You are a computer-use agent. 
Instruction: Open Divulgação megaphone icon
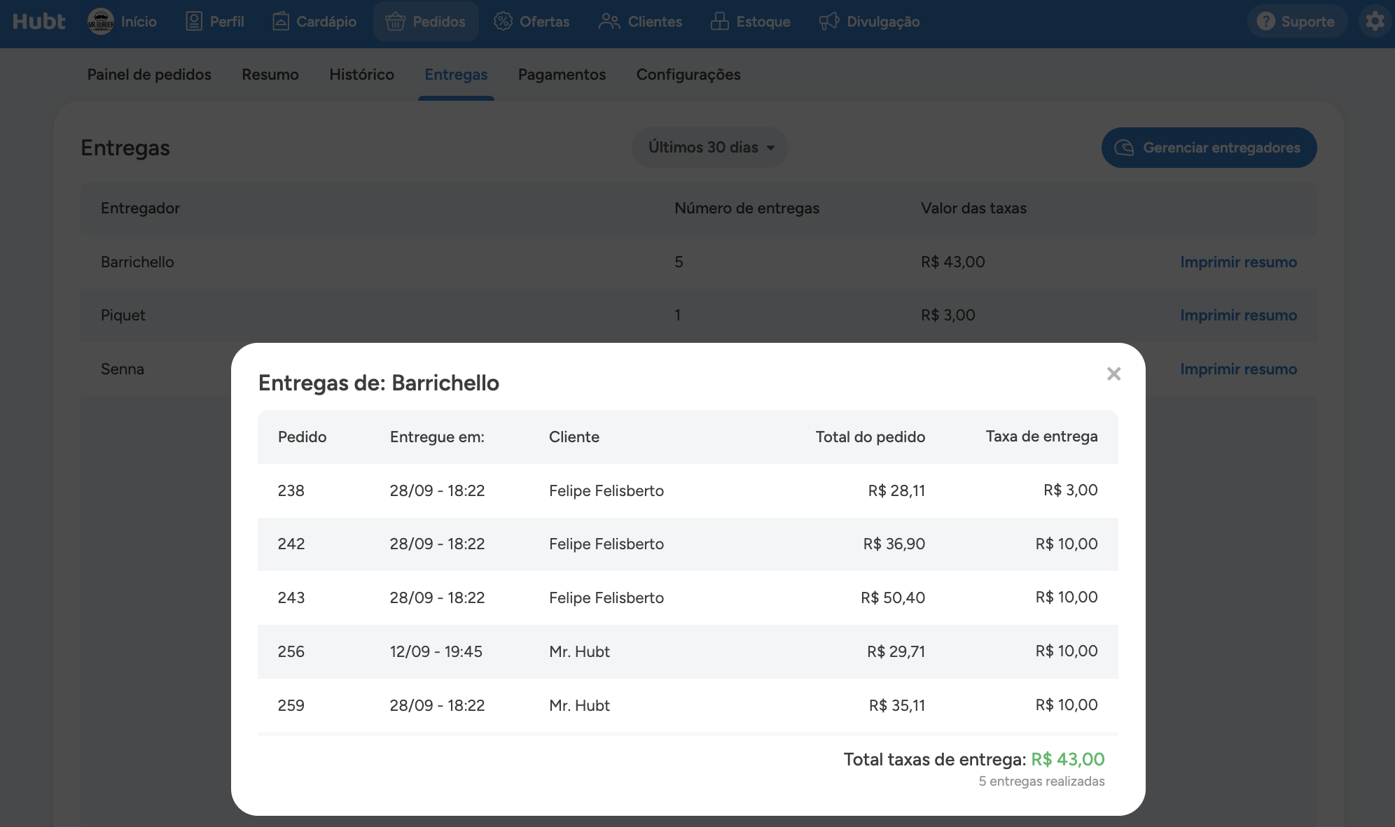[829, 22]
